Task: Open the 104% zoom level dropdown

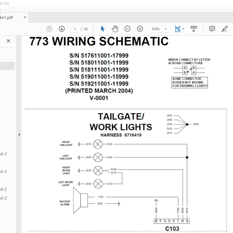Action: [x=159, y=29]
